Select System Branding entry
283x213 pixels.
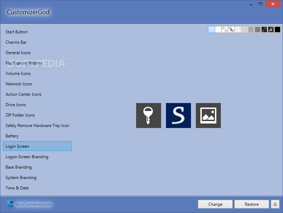[x=38, y=178]
